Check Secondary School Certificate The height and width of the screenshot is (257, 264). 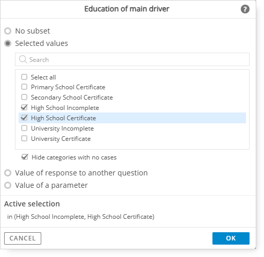[24, 97]
